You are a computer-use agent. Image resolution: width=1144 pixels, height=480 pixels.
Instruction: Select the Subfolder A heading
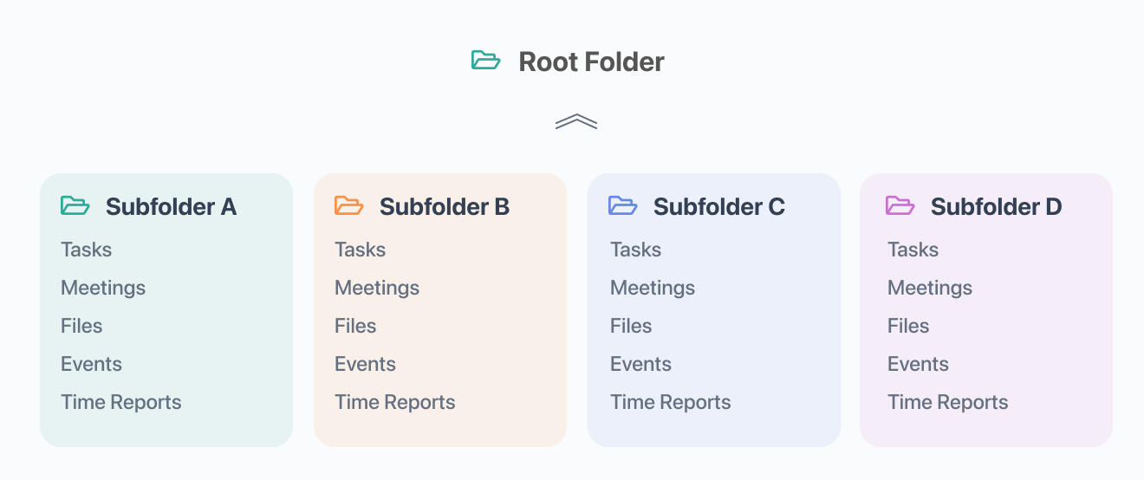(x=171, y=206)
